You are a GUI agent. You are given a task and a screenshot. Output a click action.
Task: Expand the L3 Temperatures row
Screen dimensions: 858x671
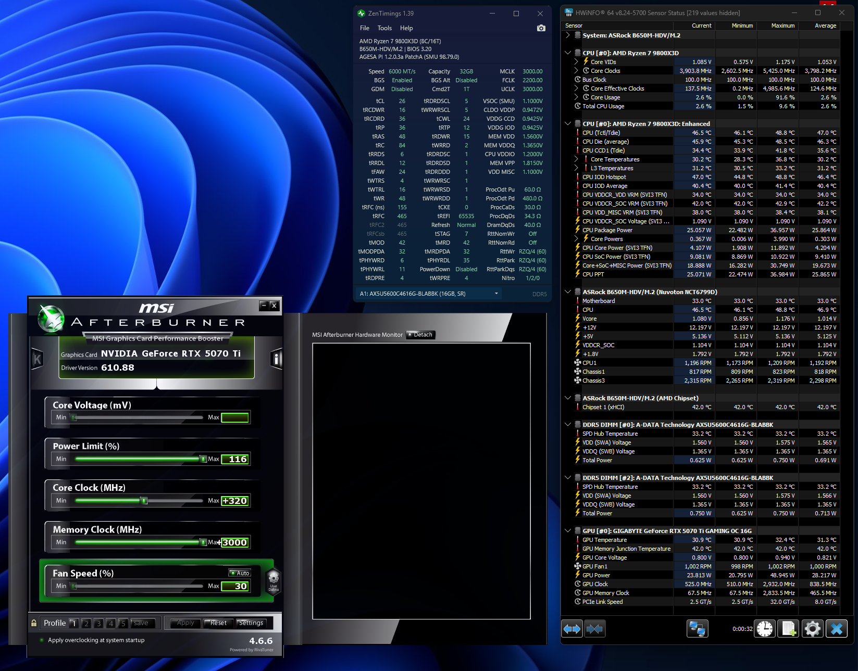click(576, 168)
